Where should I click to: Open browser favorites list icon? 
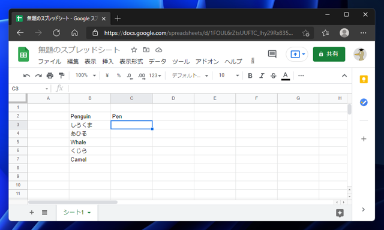325,33
